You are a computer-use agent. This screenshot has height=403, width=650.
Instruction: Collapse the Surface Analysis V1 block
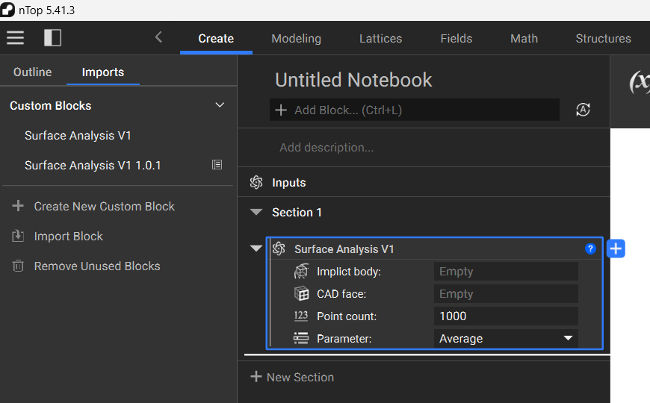[x=256, y=249]
